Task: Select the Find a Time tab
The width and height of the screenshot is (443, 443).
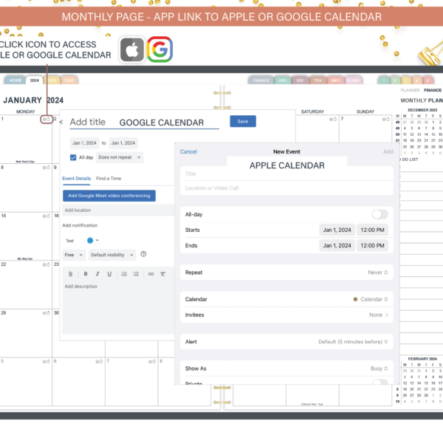Action: 109,179
